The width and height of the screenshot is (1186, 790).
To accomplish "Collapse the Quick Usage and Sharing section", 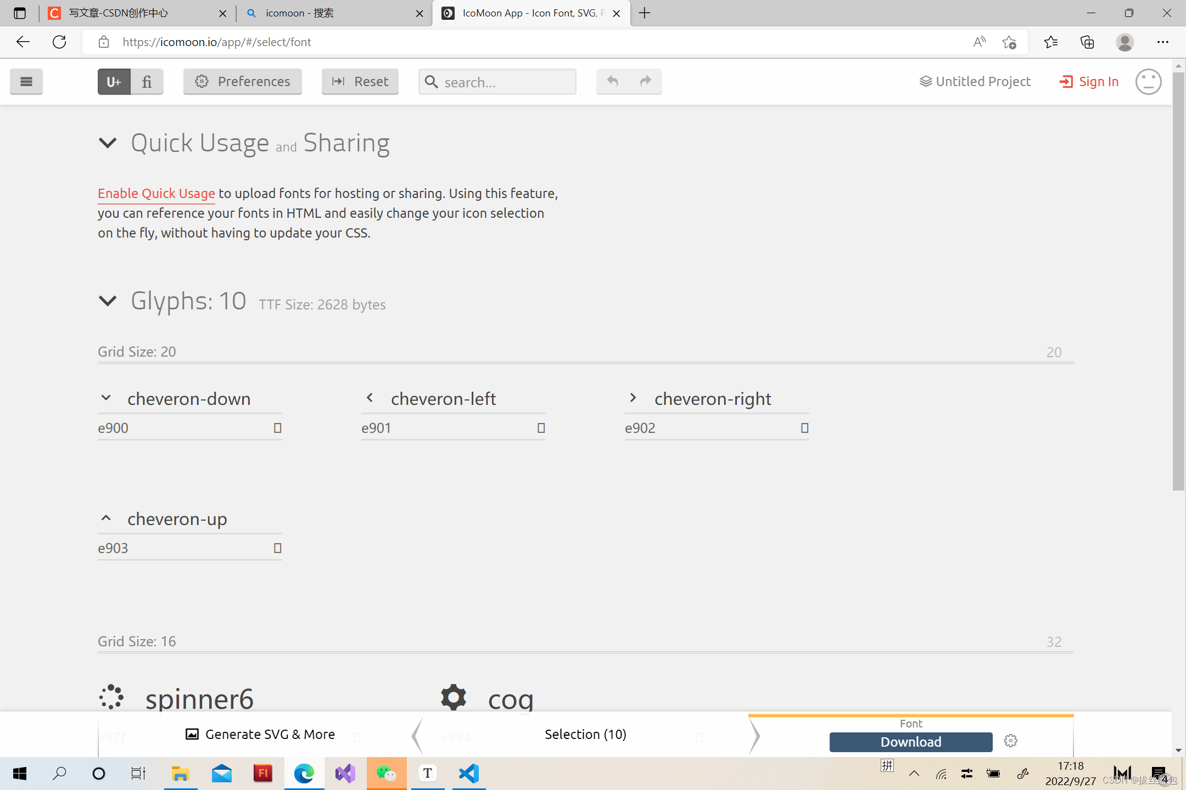I will coord(108,143).
